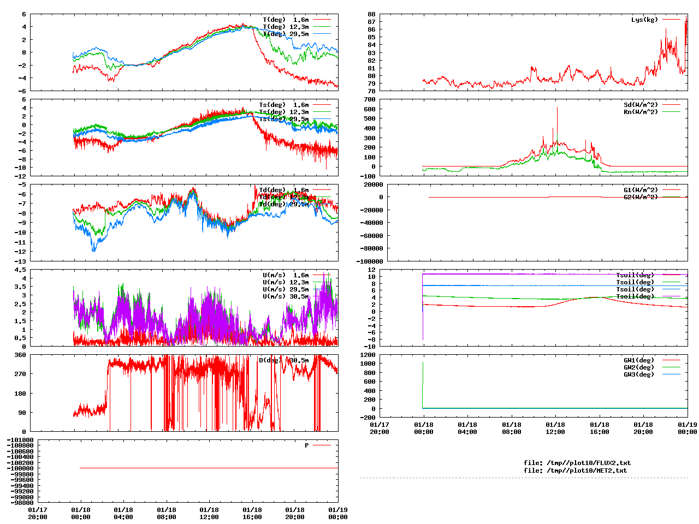Click the '-98800' tick on the P plot
The width and height of the screenshot is (699, 524).
22,503
